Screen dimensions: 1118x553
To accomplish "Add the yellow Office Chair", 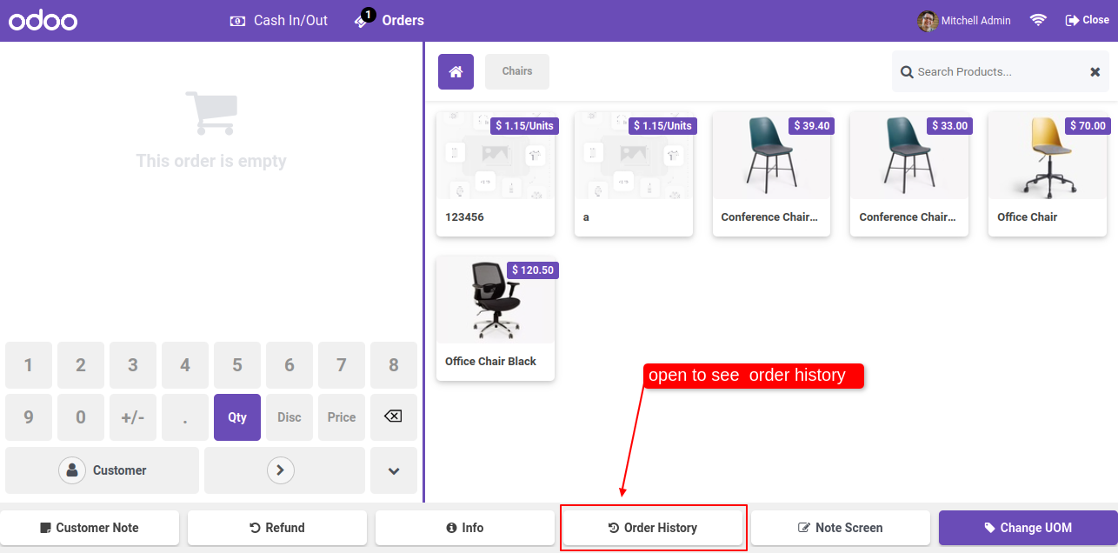I will [1048, 174].
